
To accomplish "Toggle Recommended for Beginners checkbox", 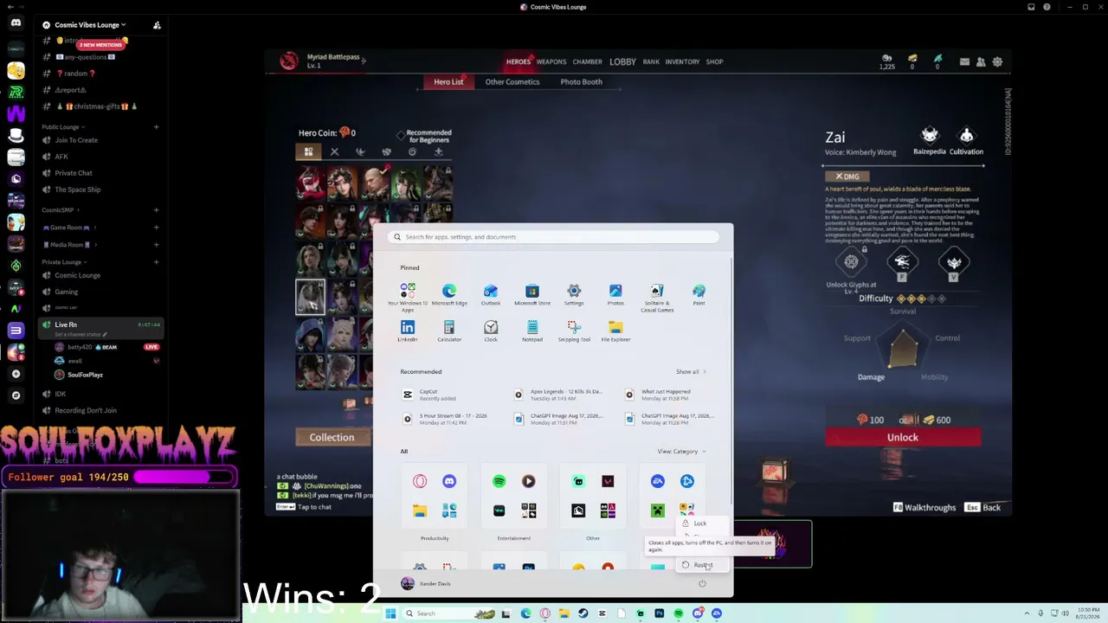I will 401,136.
